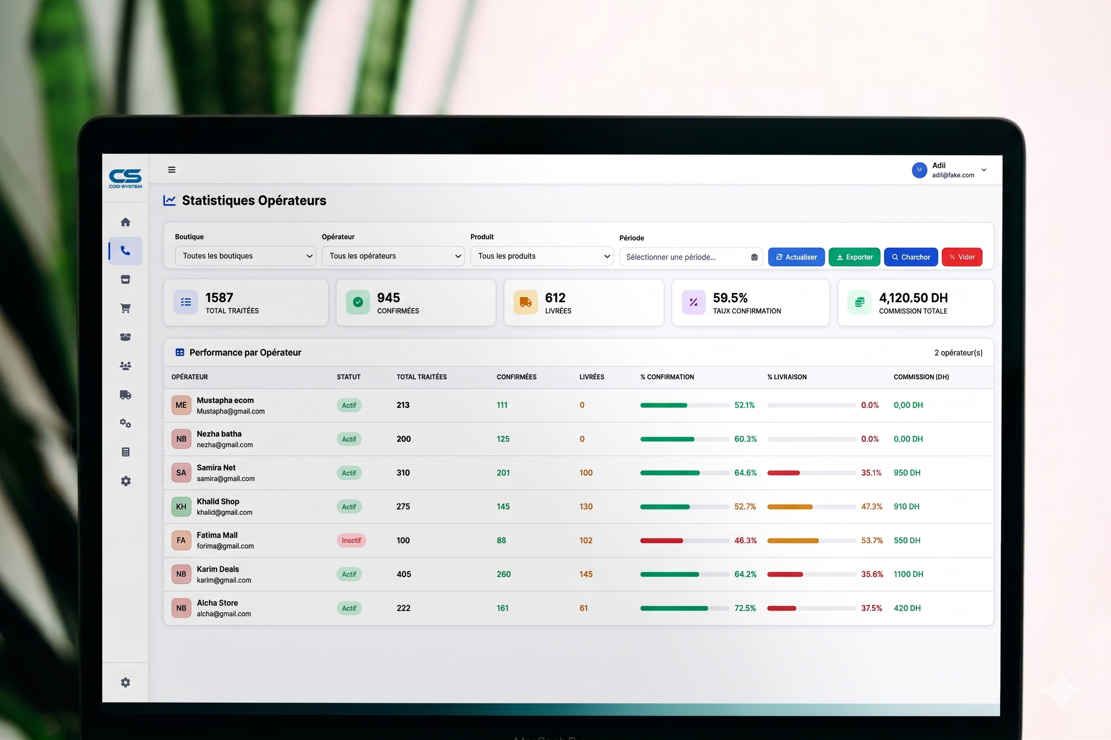Click the NB avatar of Karim Deals
Viewport: 1111px width, 740px height.
(x=181, y=574)
